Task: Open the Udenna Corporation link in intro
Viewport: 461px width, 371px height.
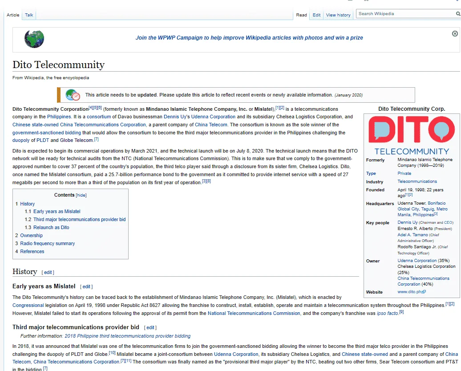Action: tap(213, 117)
